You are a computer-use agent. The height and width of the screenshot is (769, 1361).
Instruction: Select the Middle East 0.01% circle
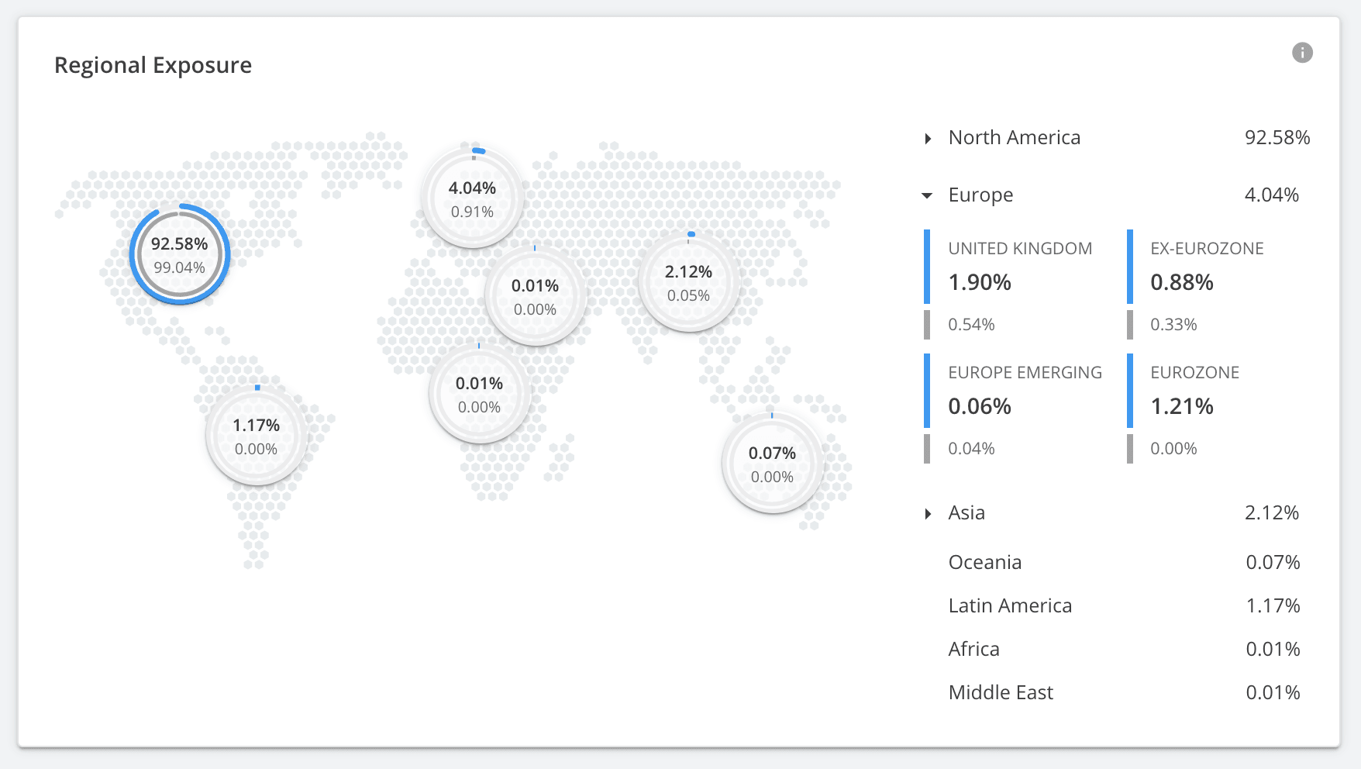pyautogui.click(x=535, y=297)
